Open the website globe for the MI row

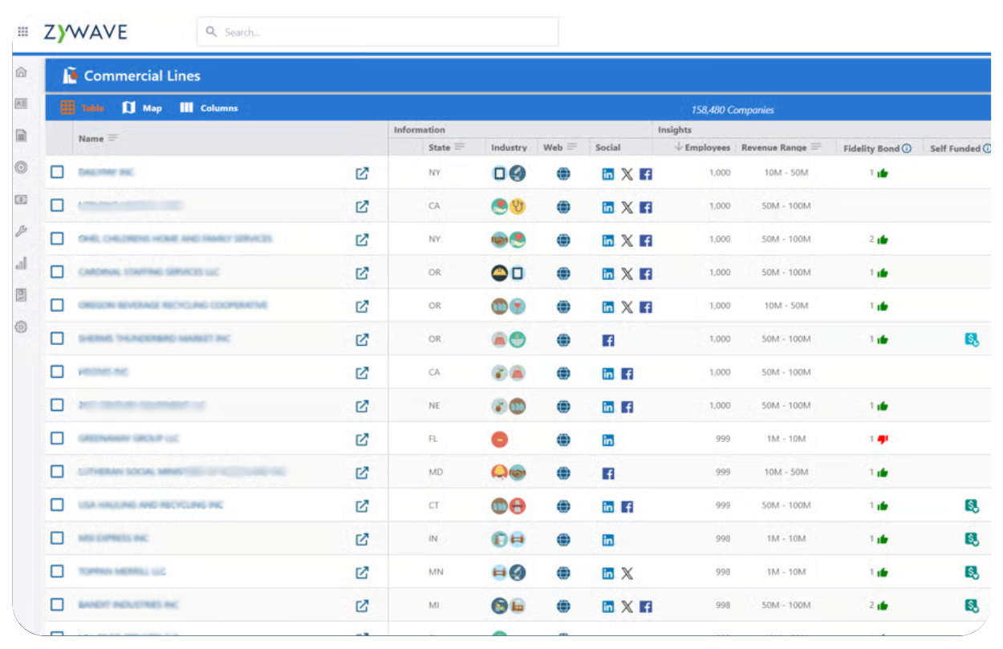[x=563, y=606]
